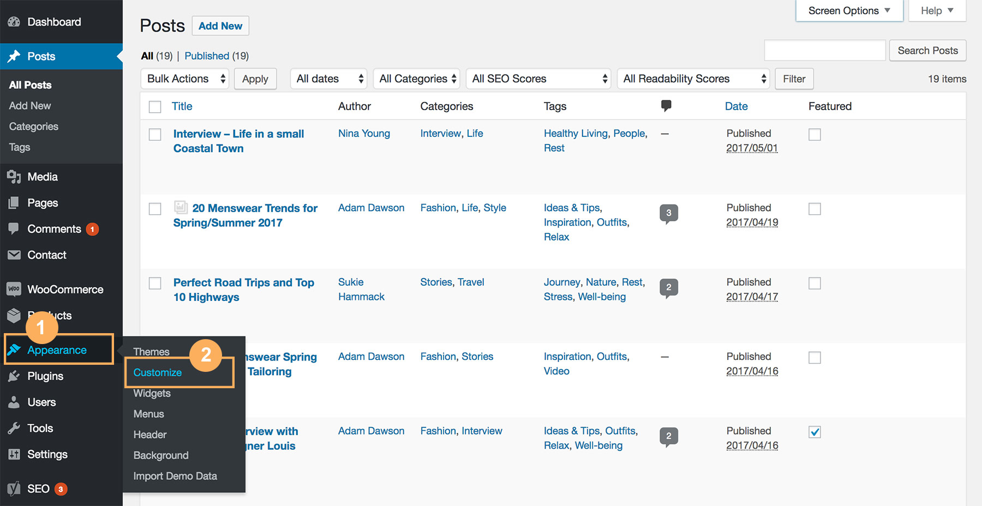
Task: Click the Media library icon in sidebar
Action: coord(14,177)
